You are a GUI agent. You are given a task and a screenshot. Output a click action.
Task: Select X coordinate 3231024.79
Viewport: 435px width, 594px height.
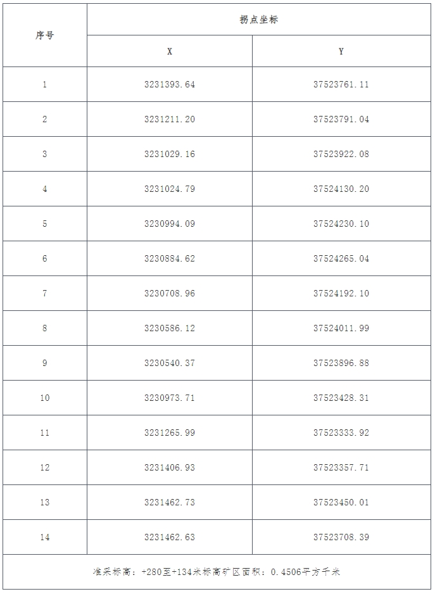(x=170, y=189)
